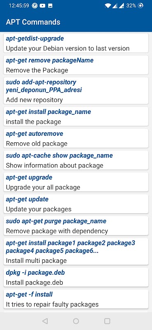The width and height of the screenshot is (152, 330).
Task: Tap the apt-get update list item
Action: 76,204
